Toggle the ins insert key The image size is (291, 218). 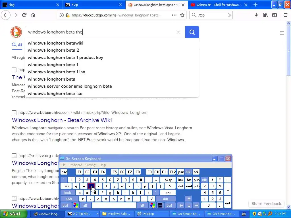click(x=180, y=180)
